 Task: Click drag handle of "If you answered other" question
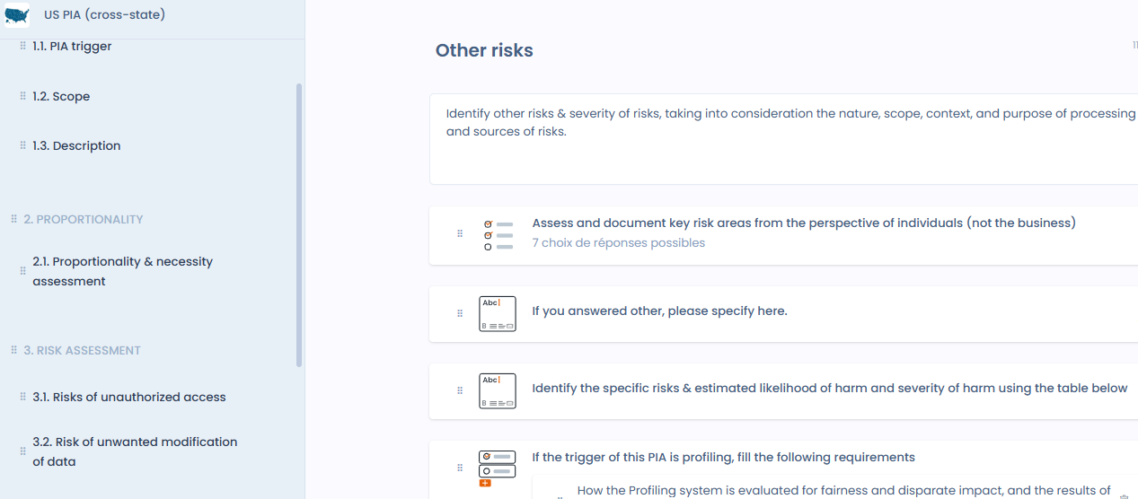(460, 313)
